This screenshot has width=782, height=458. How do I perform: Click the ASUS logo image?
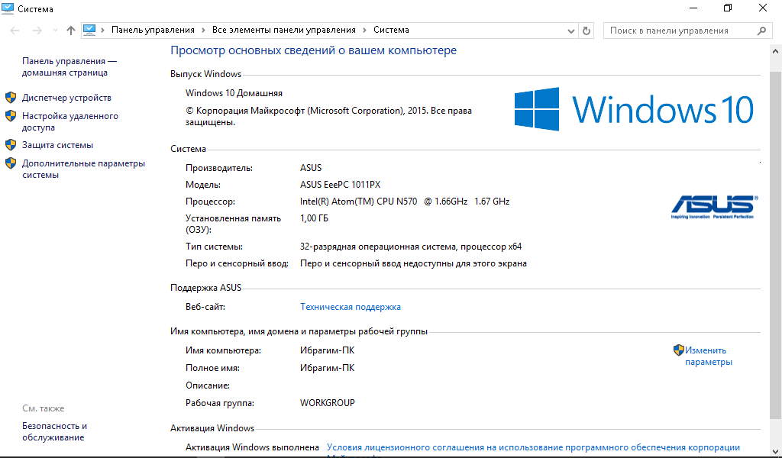click(x=714, y=207)
